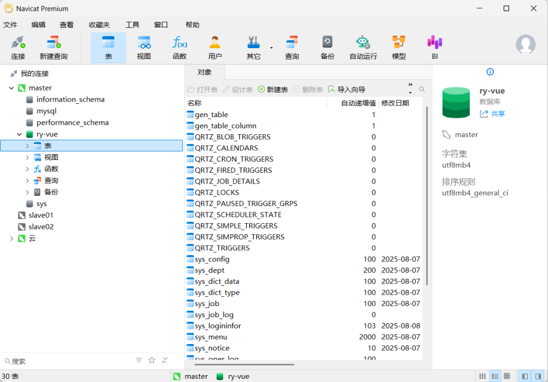Click the 新建表 (New Table) button
548x382 pixels.
(273, 89)
